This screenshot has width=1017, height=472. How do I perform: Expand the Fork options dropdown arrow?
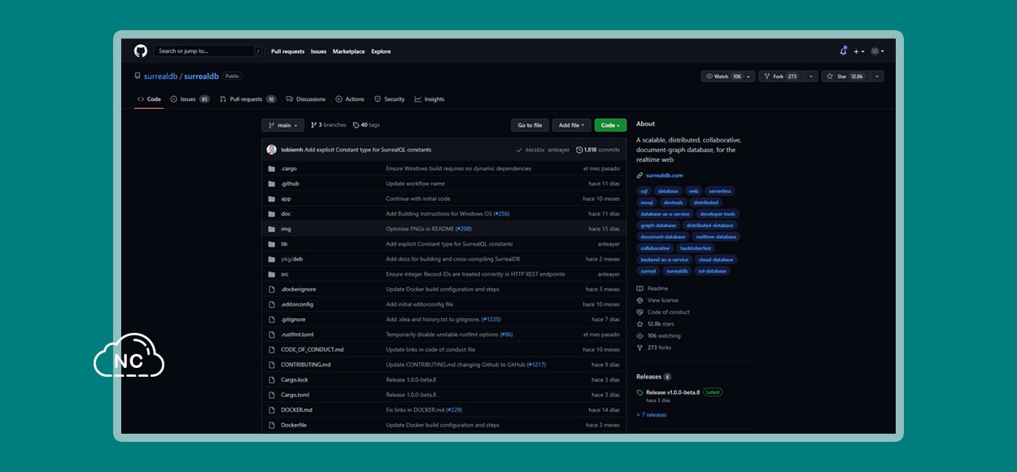(811, 76)
